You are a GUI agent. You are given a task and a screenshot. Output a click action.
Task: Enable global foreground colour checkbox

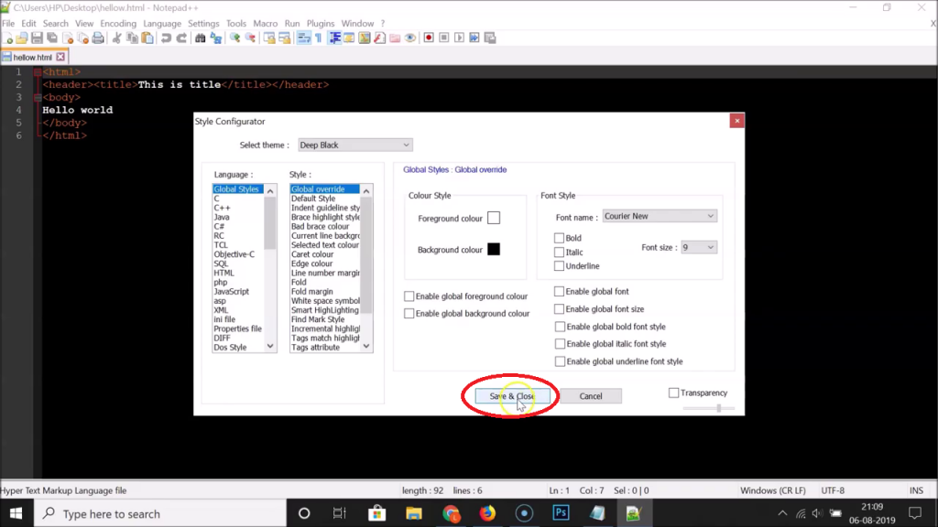point(409,296)
